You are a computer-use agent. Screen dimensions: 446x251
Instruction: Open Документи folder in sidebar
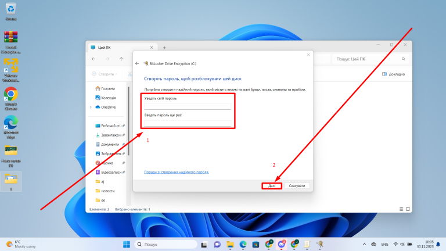108,144
